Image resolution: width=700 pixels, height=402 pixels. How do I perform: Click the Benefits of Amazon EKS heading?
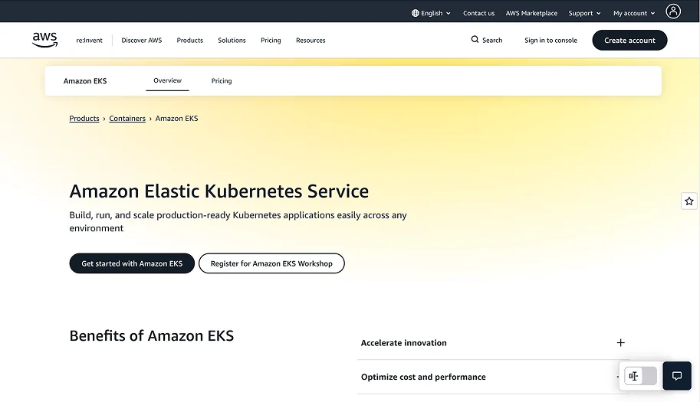[151, 335]
